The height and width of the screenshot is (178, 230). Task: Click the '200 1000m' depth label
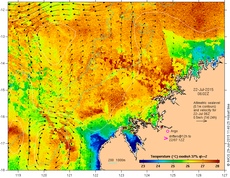(x=117, y=160)
